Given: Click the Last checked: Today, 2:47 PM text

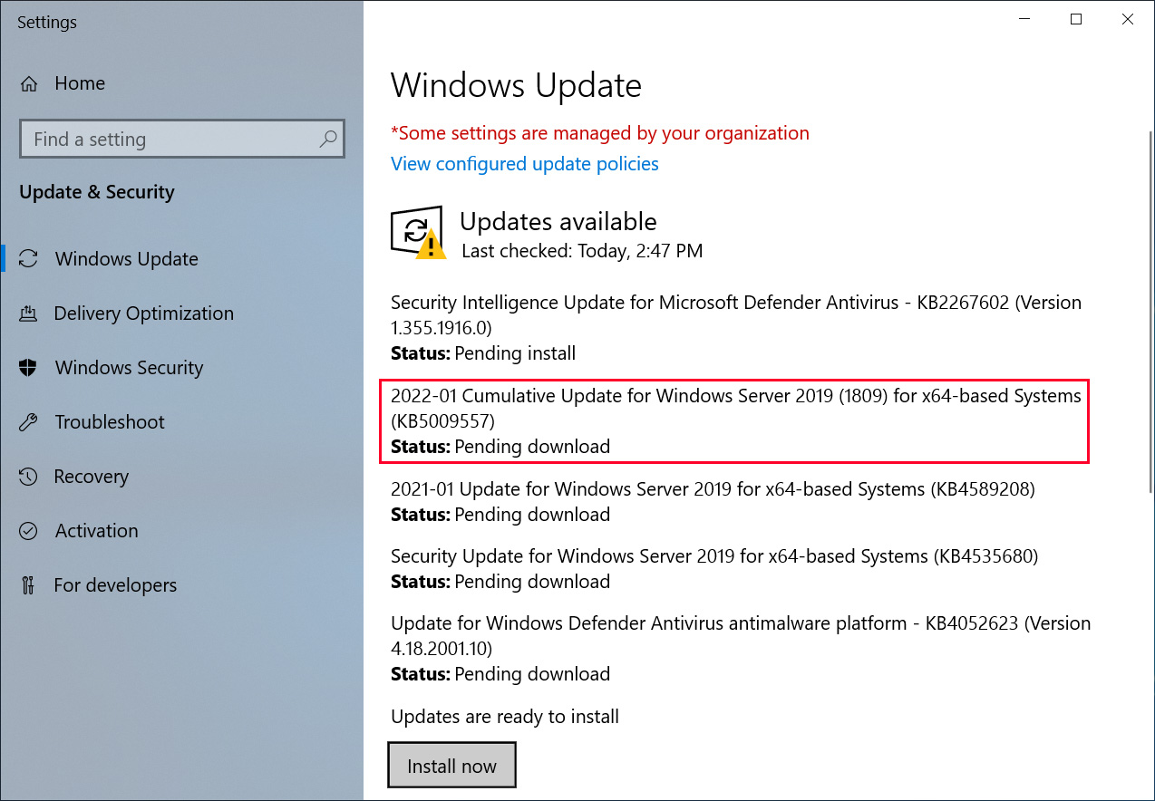Looking at the screenshot, I should [x=582, y=251].
